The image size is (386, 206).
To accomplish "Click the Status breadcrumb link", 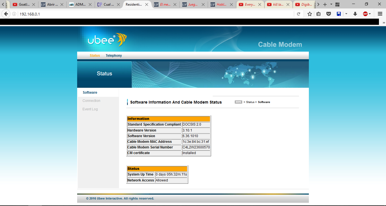I will point(250,102).
